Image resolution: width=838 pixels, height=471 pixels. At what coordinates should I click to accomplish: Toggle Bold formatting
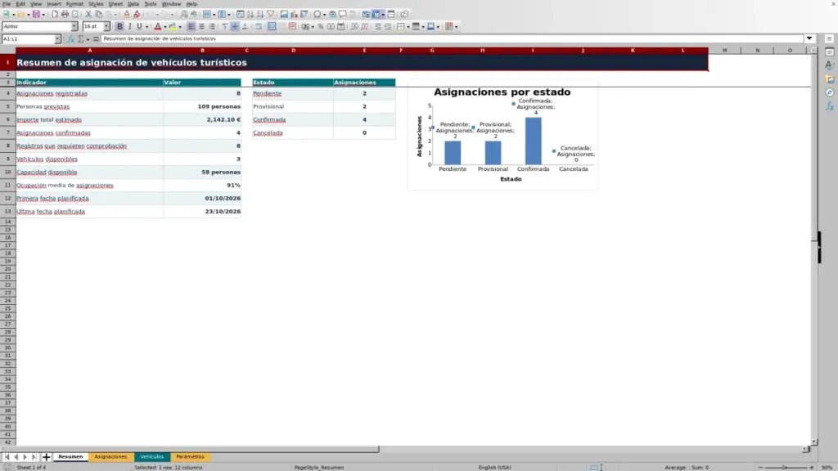(x=119, y=26)
